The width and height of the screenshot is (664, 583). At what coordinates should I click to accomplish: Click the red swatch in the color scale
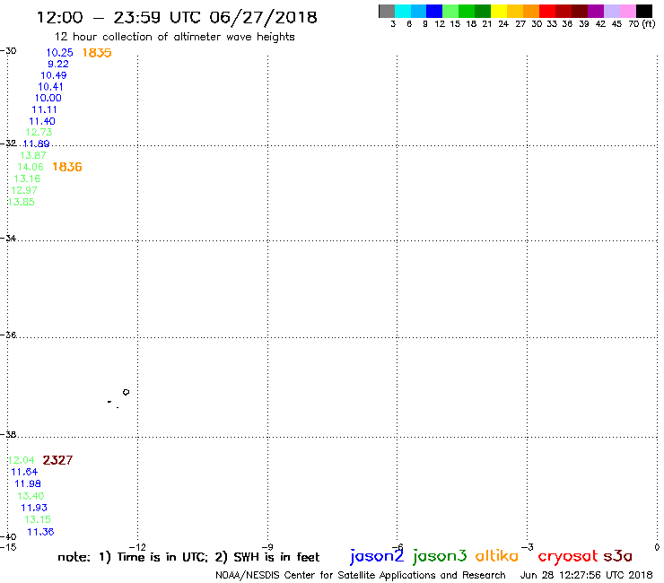[x=547, y=11]
